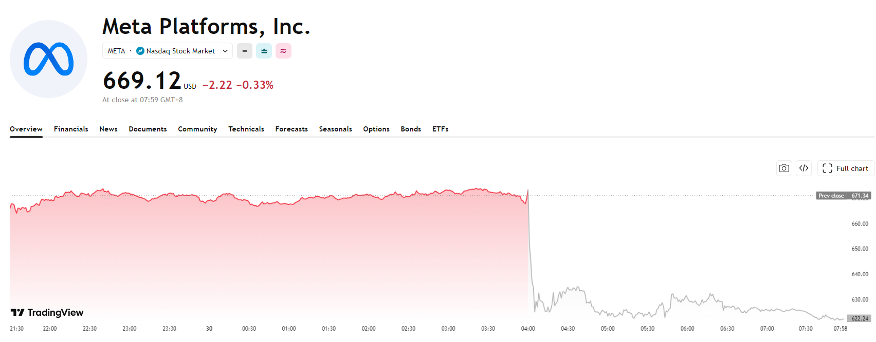Click the News tab link

point(108,129)
